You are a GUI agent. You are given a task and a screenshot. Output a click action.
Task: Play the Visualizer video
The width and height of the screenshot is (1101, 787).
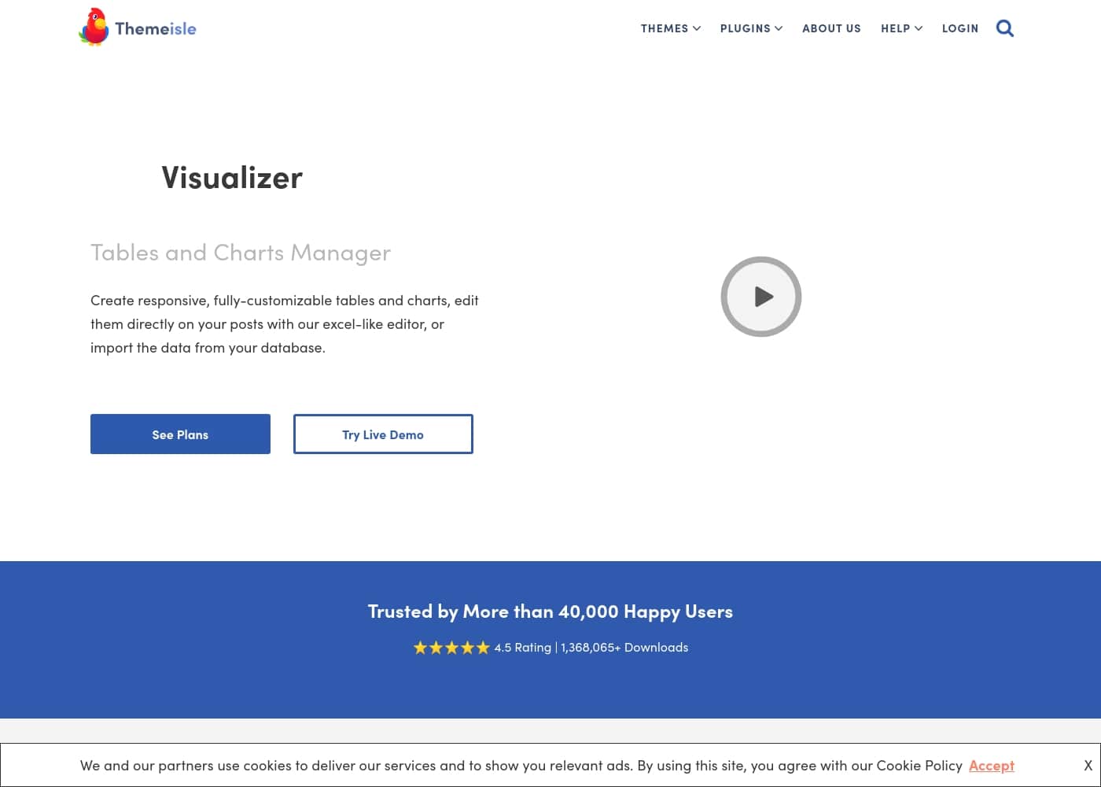[x=761, y=297]
